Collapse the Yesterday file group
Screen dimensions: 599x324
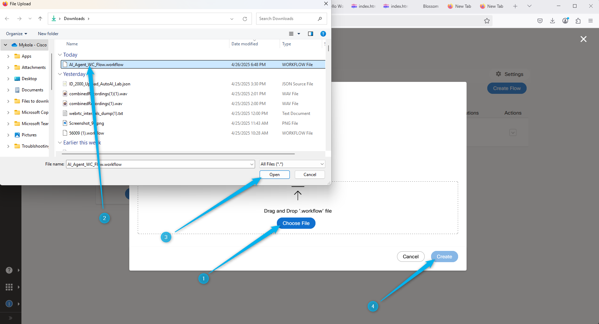(60, 74)
